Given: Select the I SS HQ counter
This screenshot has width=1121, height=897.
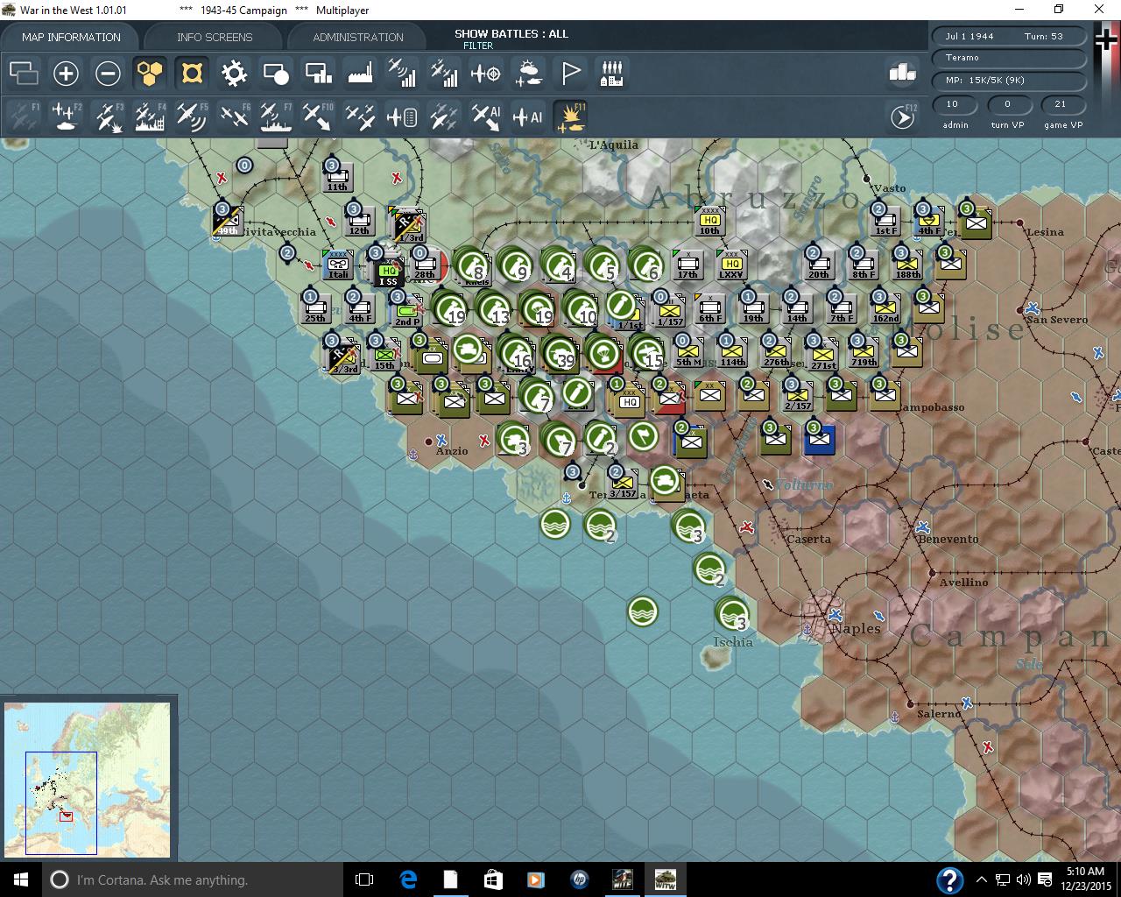Looking at the screenshot, I should click(388, 271).
